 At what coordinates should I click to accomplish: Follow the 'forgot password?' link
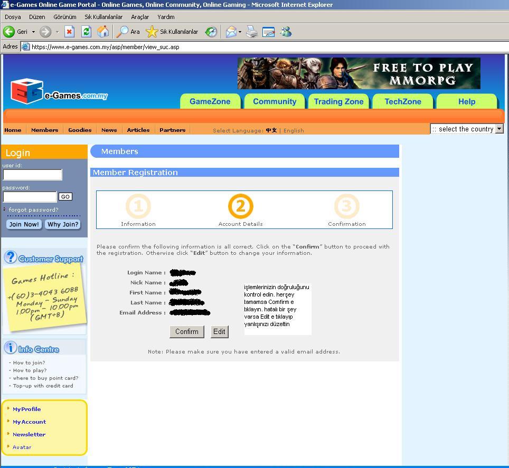[x=33, y=209]
